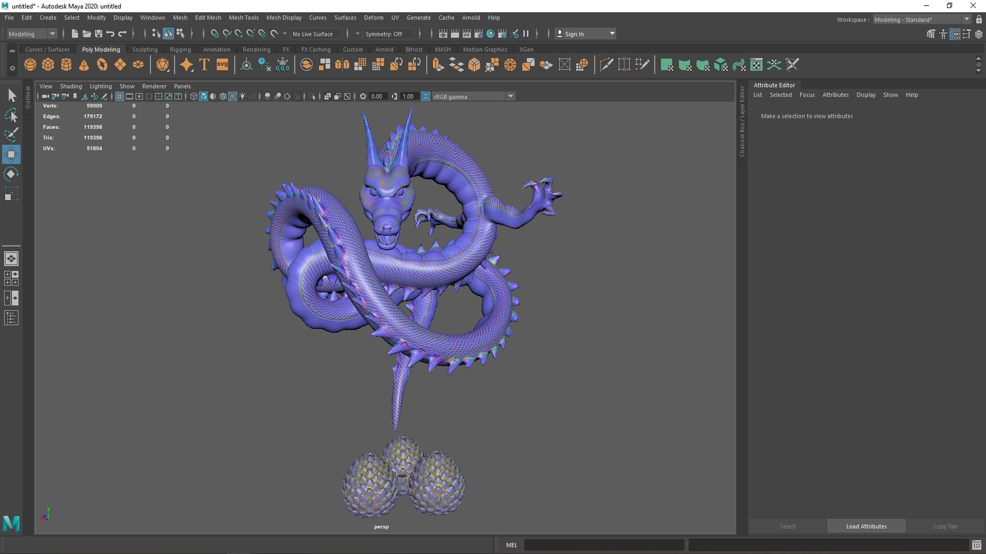The image size is (986, 554).
Task: Toggle textured display checker icon
Action: [233, 96]
